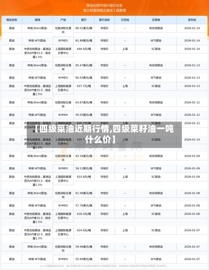Click the 原油 name in the 63.34美元/桶 row
Screen dimensions: 209x270
click(12, 156)
